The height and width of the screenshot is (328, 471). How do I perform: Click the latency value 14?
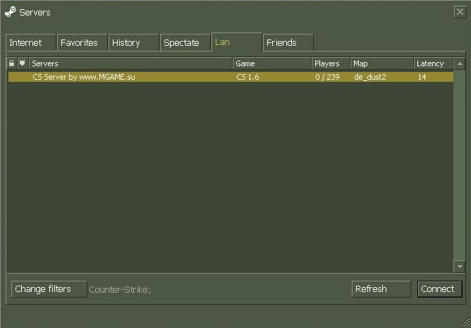coord(422,77)
